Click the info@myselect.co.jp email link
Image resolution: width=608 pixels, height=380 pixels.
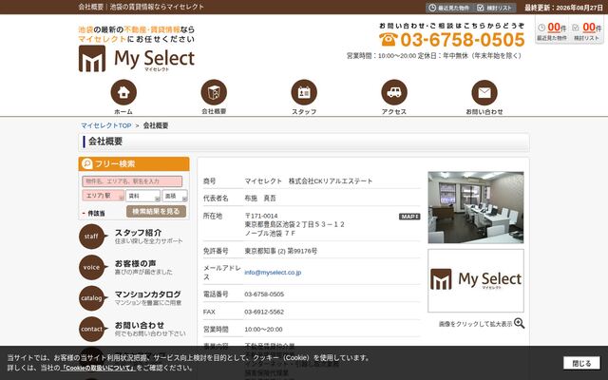[x=273, y=273]
